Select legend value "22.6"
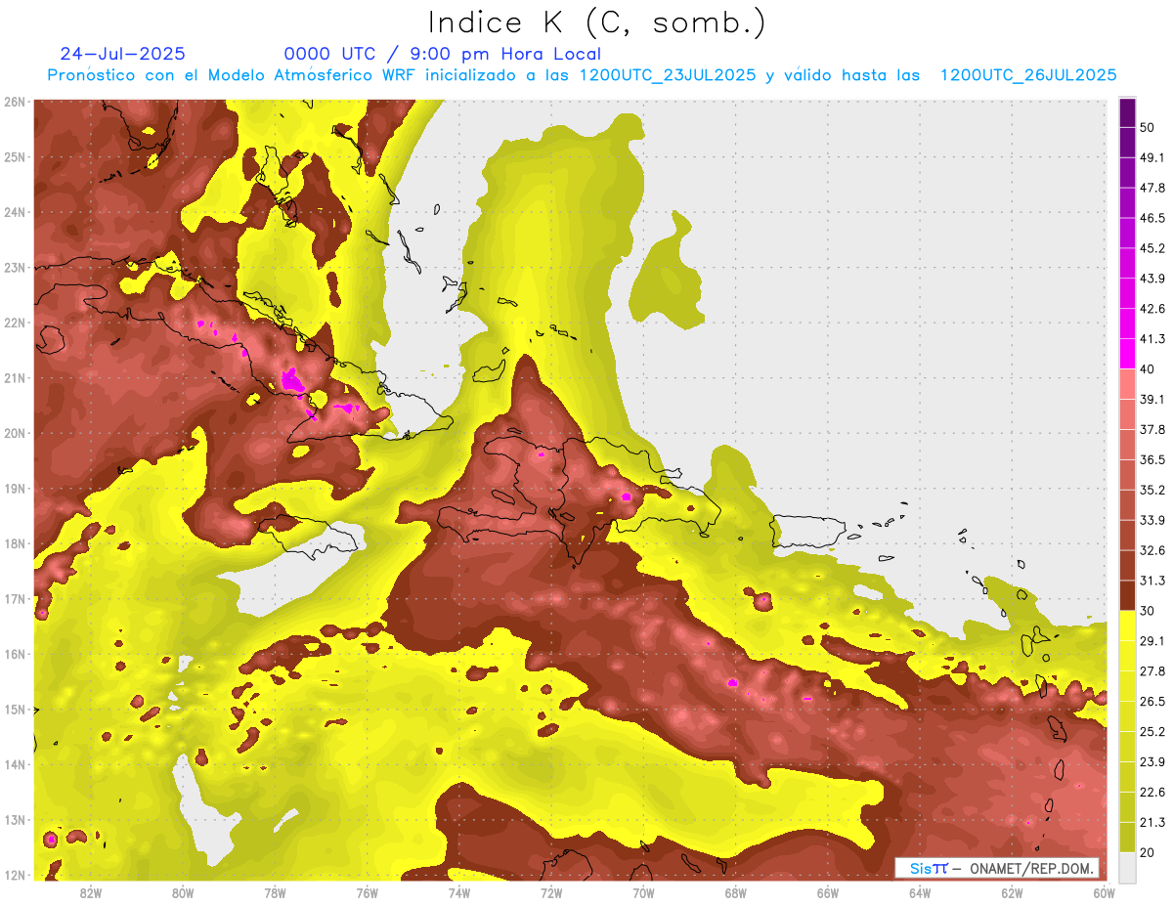 (1152, 793)
